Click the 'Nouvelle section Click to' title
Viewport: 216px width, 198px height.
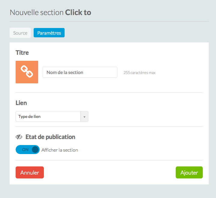[x=50, y=12]
